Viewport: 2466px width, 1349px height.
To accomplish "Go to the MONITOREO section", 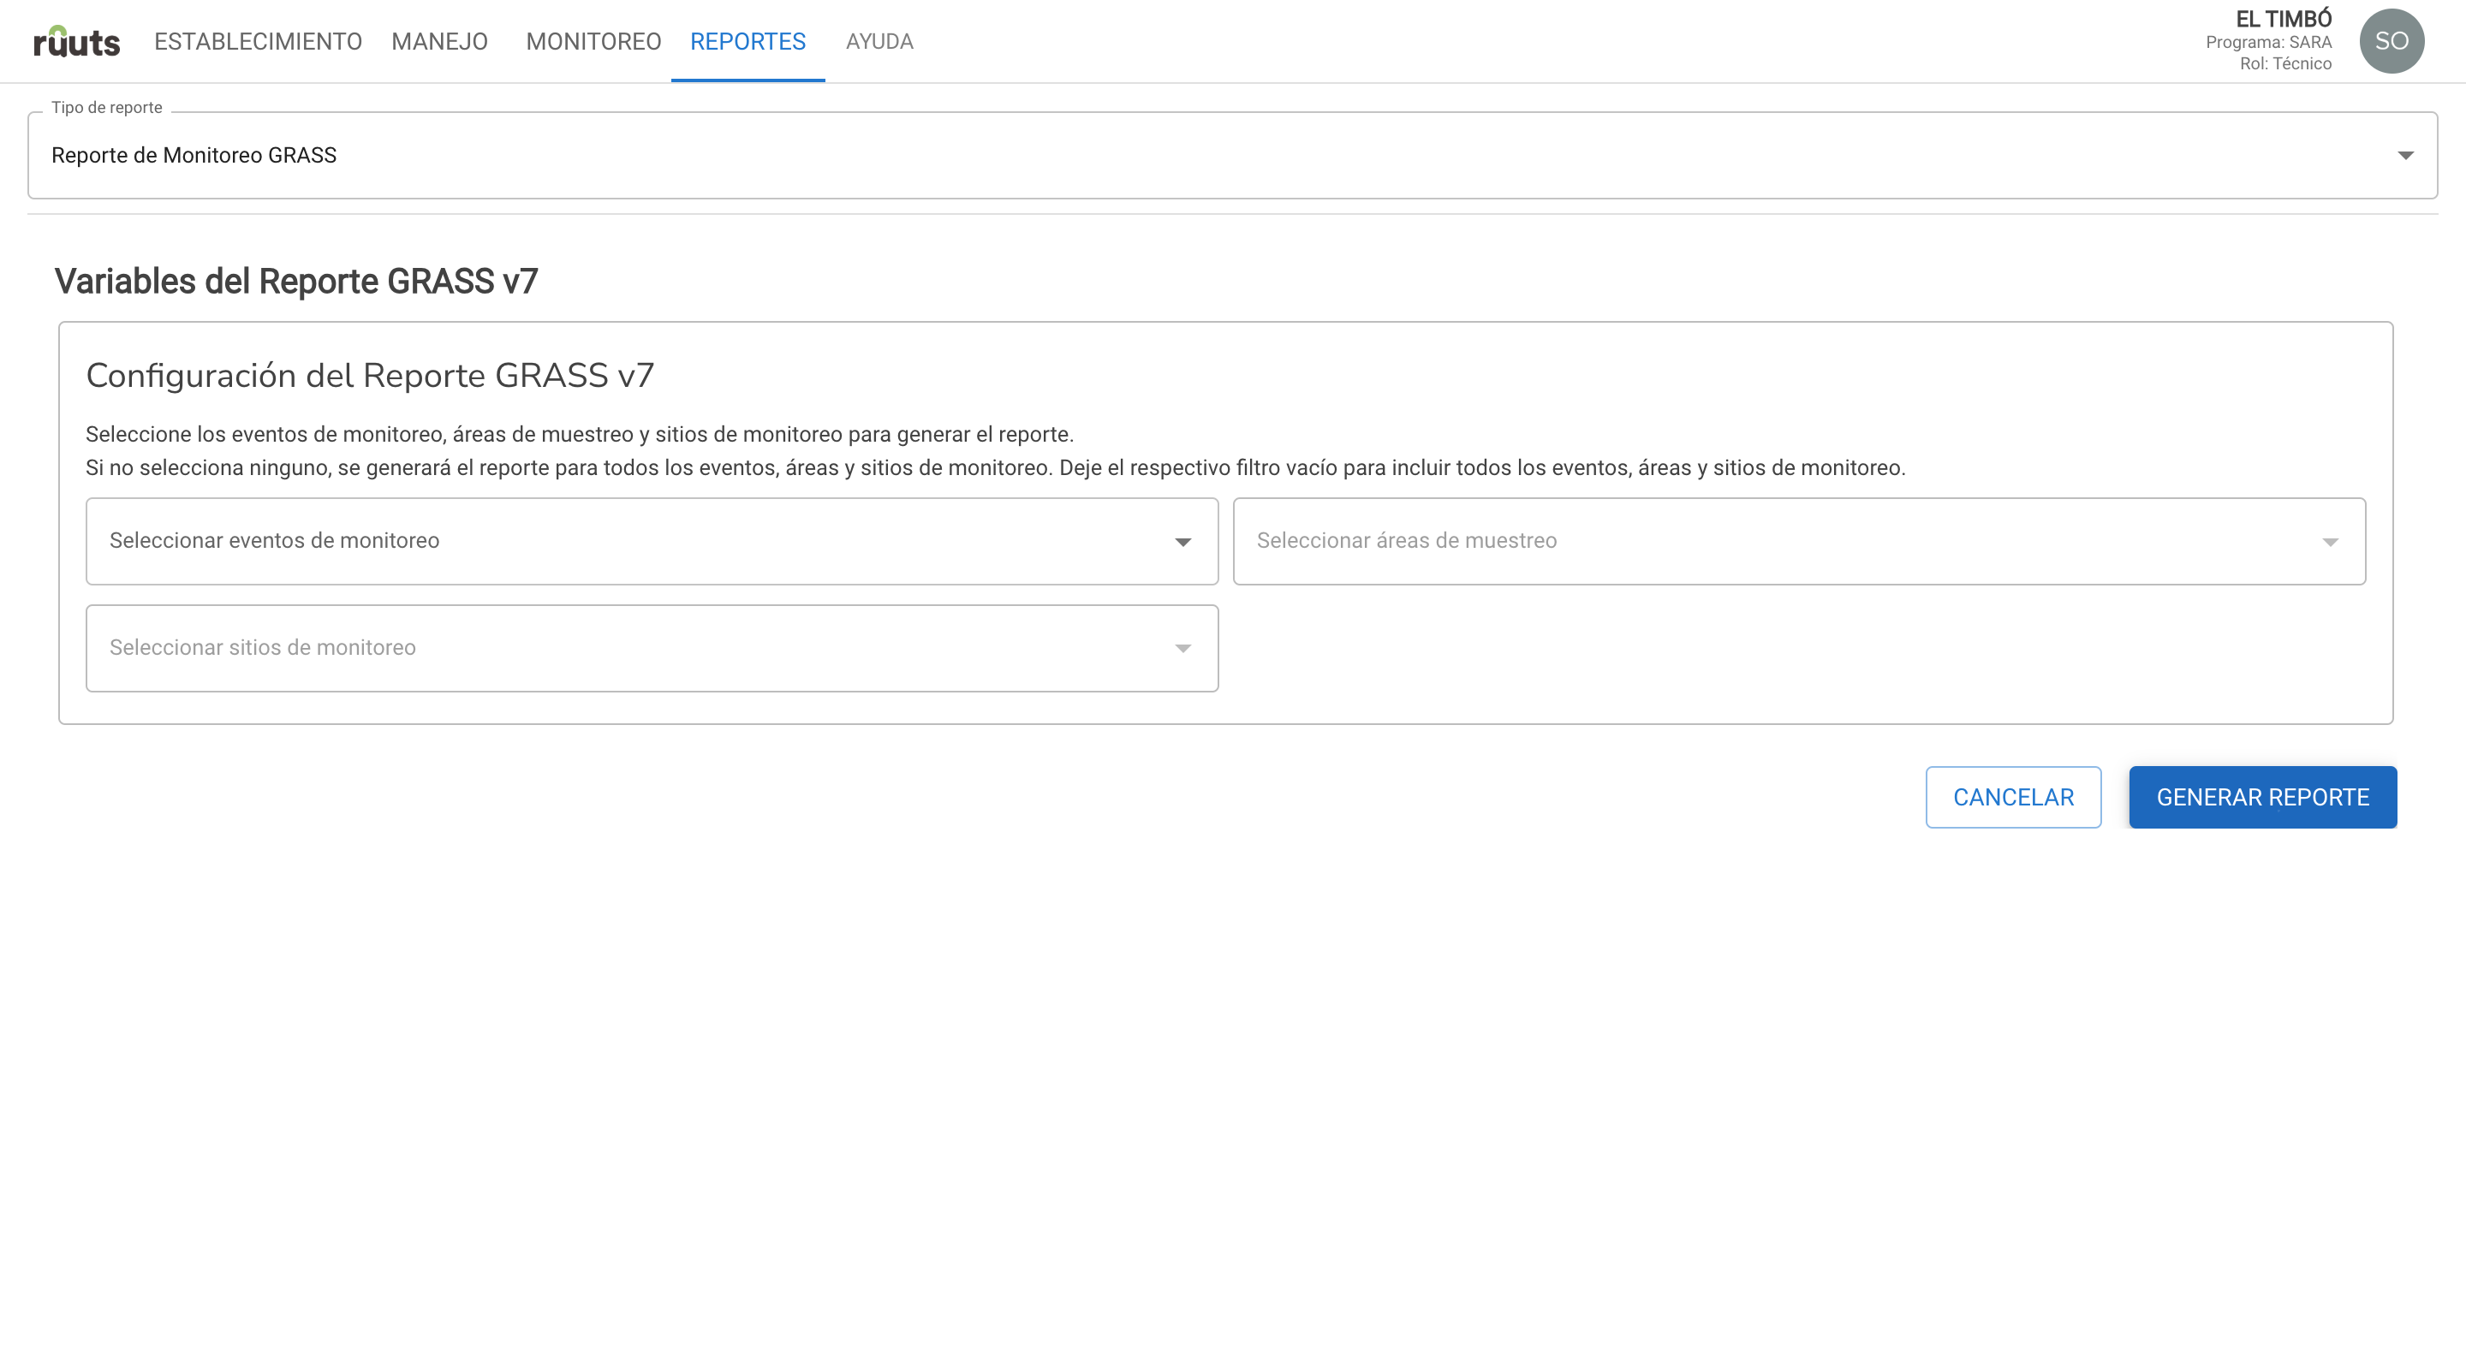I will pos(593,41).
